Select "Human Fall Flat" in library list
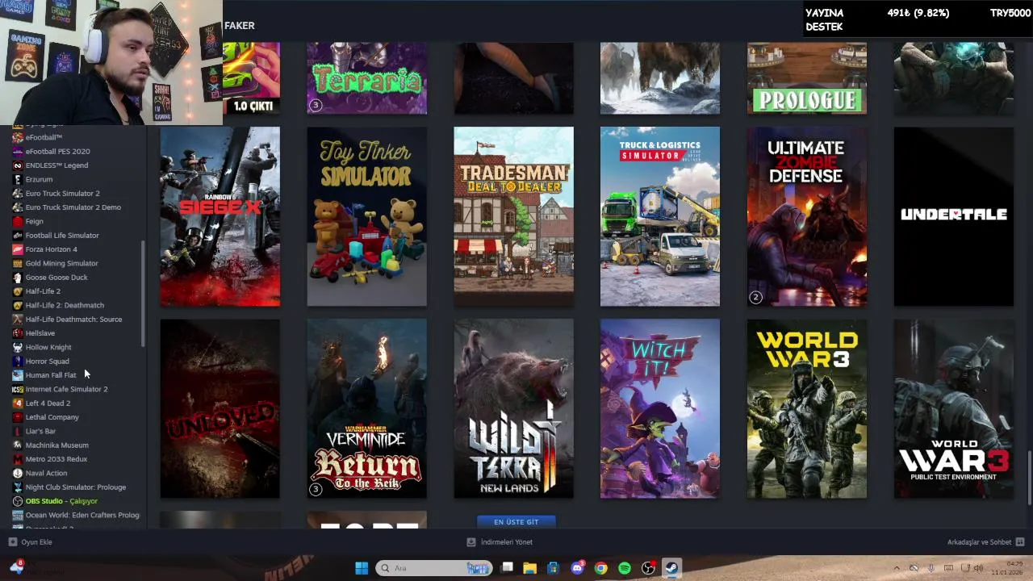1033x581 pixels. click(50, 375)
